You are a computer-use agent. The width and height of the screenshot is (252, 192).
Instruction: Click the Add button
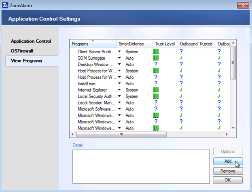click(x=228, y=161)
